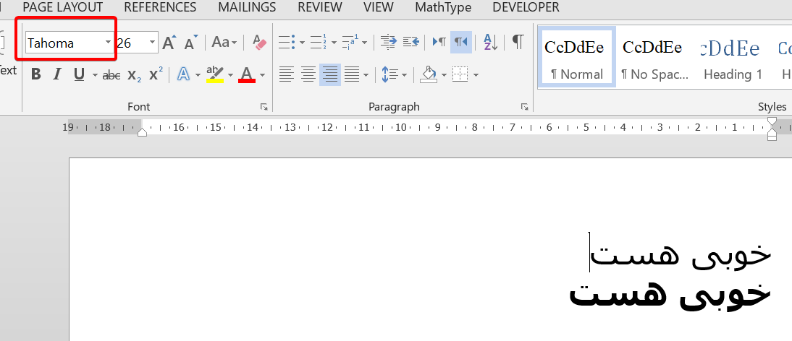Open the font size dropdown arrow
The height and width of the screenshot is (341, 792).
(x=152, y=43)
